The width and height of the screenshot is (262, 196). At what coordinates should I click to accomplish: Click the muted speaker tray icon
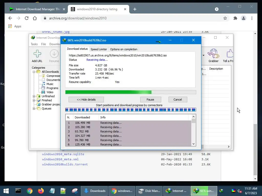coord(239,191)
